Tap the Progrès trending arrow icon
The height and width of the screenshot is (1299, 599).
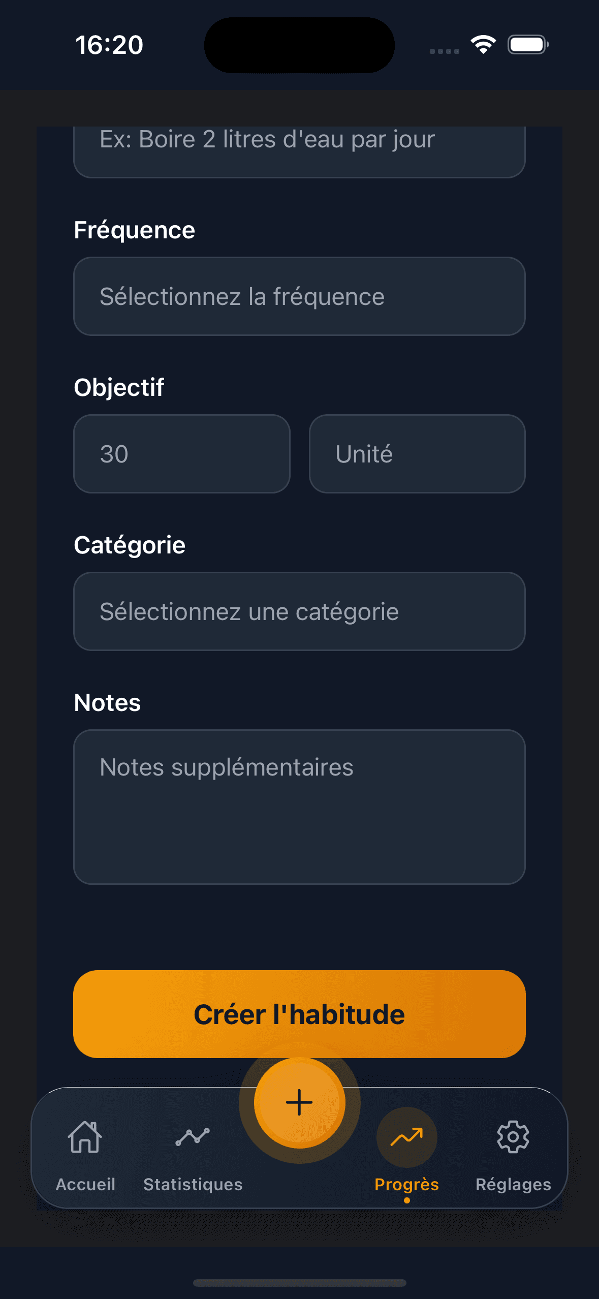[x=406, y=1137]
